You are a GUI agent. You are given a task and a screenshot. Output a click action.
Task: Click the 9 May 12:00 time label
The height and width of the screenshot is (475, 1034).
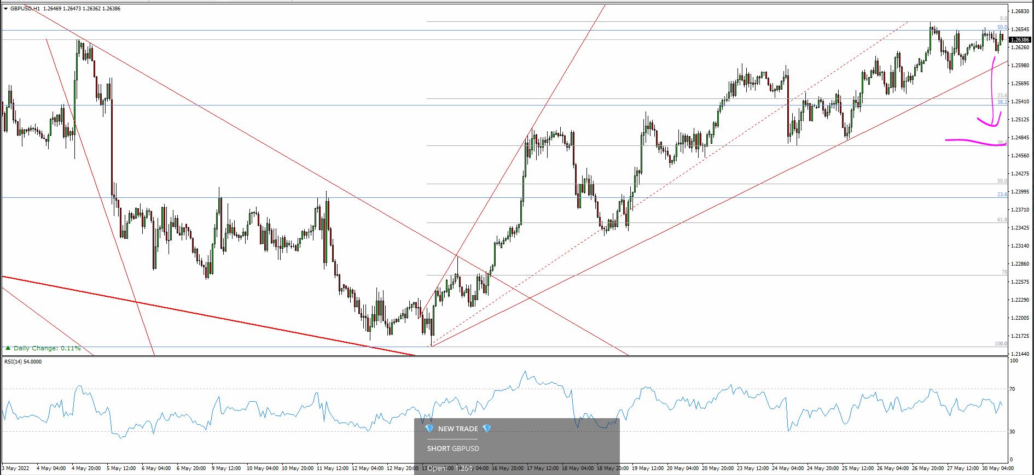click(225, 468)
